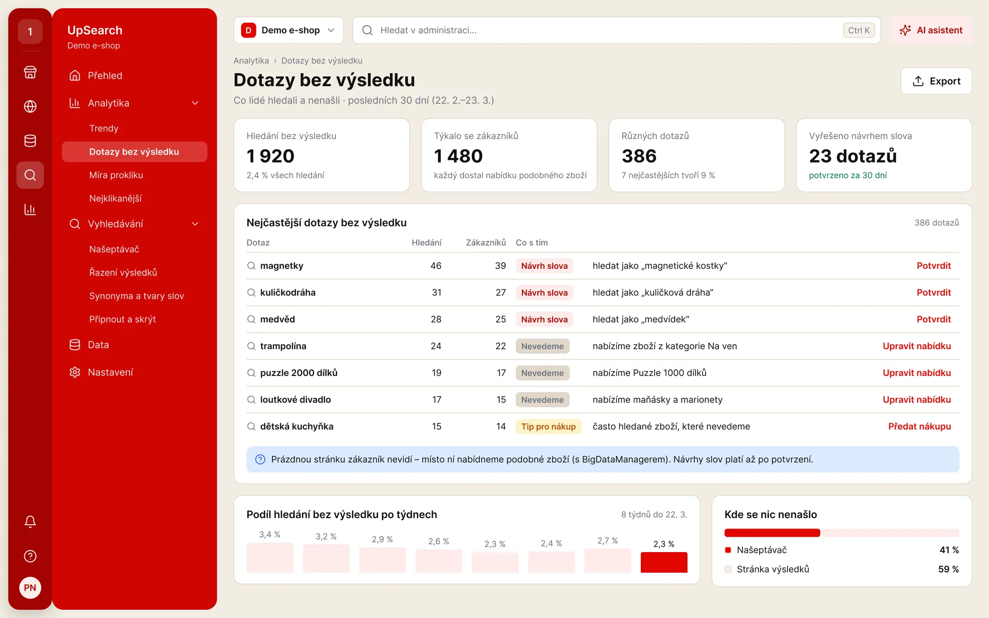This screenshot has width=989, height=618.
Task: Open Našeptávač settings page
Action: tap(134, 249)
